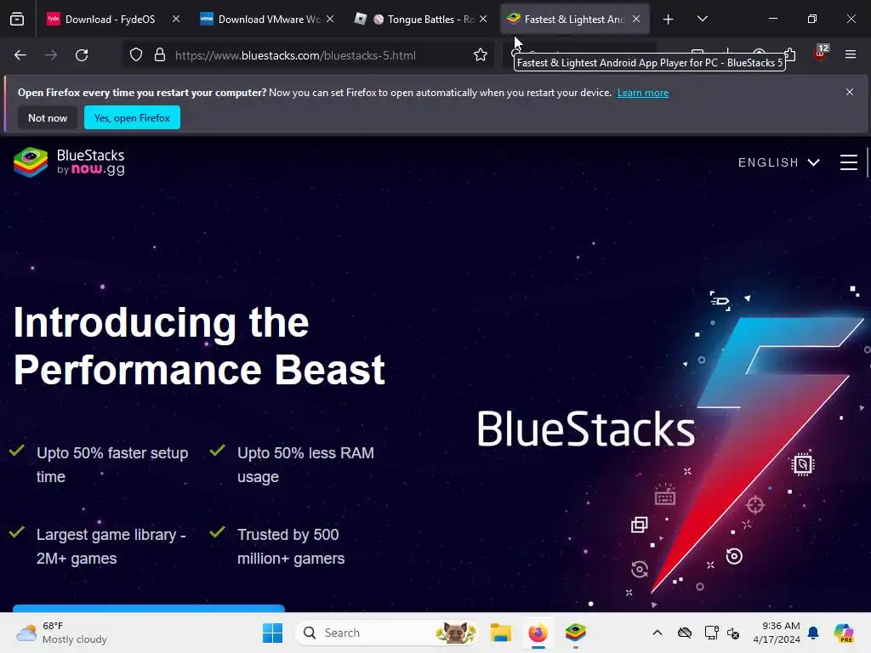The image size is (871, 653).
Task: Open File Explorer from the taskbar
Action: [x=500, y=633]
